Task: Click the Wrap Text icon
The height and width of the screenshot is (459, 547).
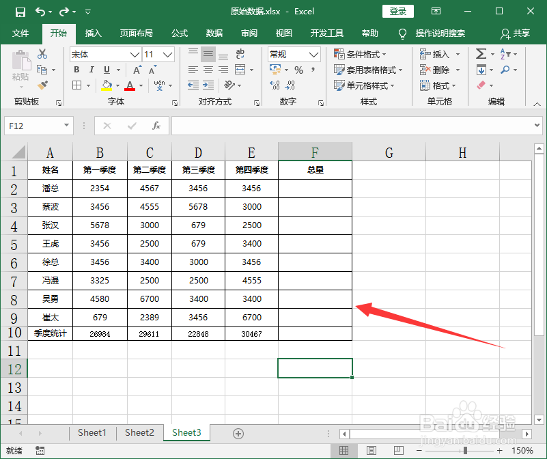Action: coord(240,54)
